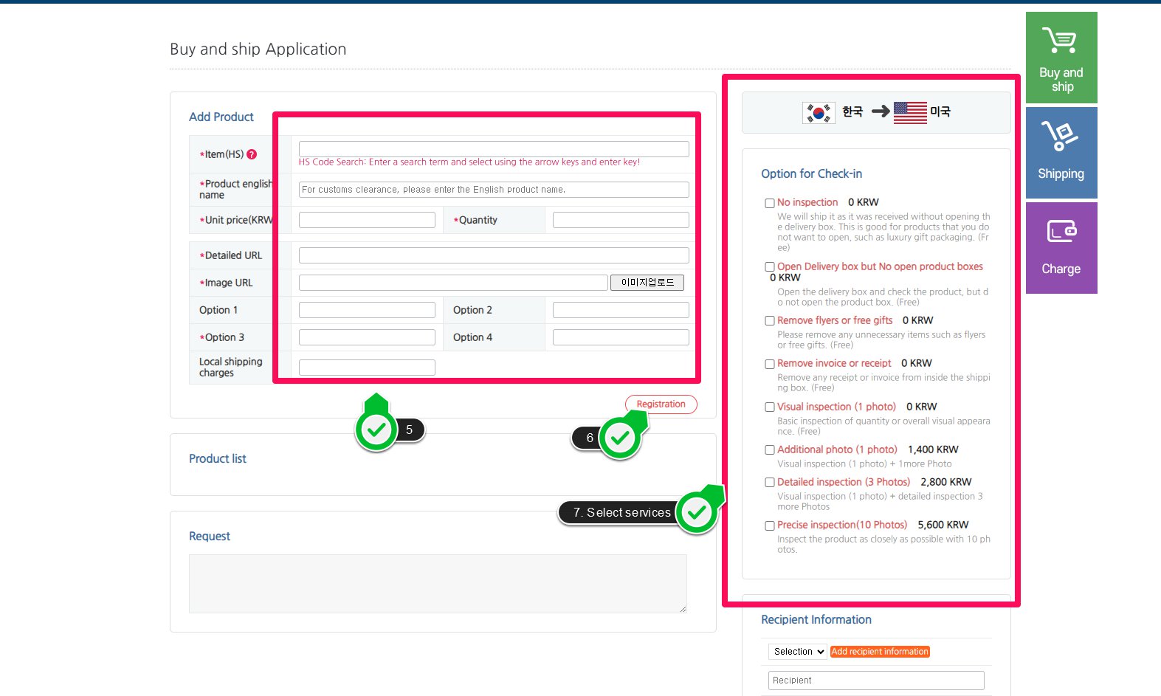Click the Item(HS) help question mark icon
1161x696 pixels.
(252, 154)
